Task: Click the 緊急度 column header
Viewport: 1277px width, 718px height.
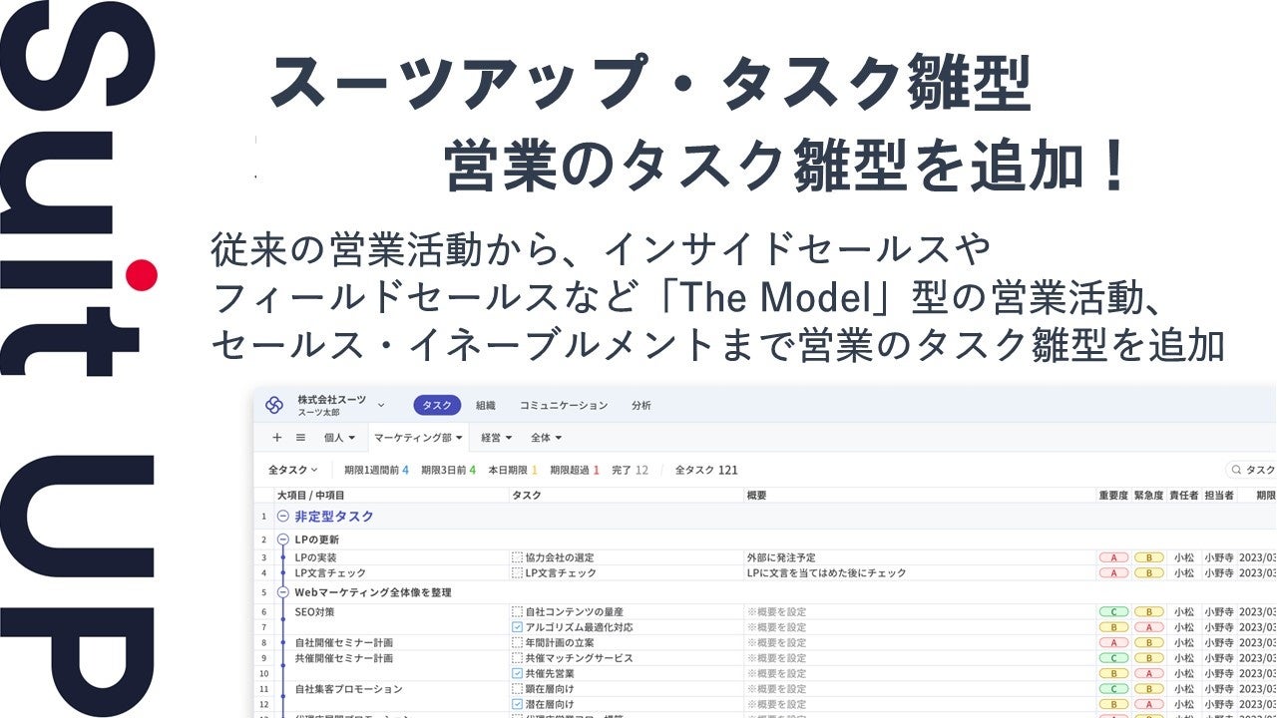Action: click(1148, 496)
